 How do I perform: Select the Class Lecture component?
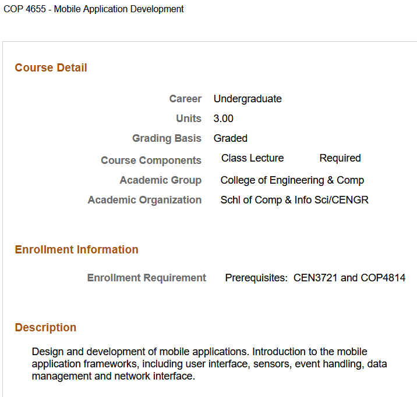252,158
